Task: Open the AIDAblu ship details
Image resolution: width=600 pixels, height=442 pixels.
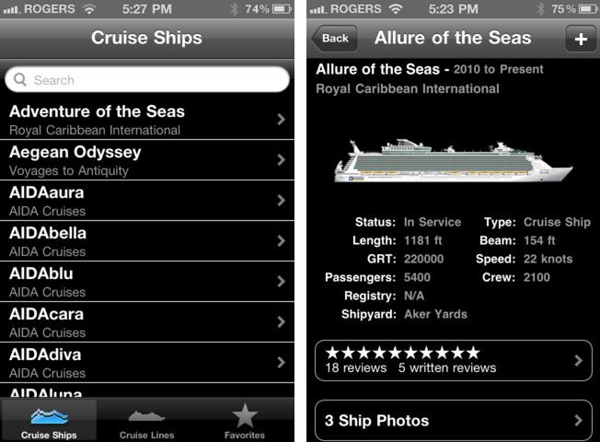Action: [138, 281]
